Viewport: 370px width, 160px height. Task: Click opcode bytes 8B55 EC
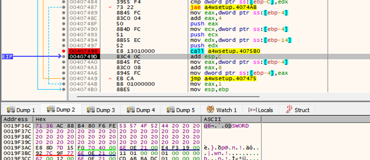coord(129,40)
